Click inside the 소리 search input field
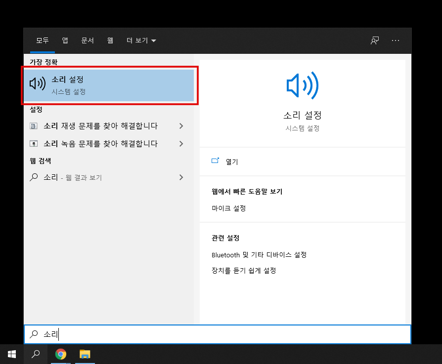Viewport: 442px width, 364px height. [x=148, y=334]
